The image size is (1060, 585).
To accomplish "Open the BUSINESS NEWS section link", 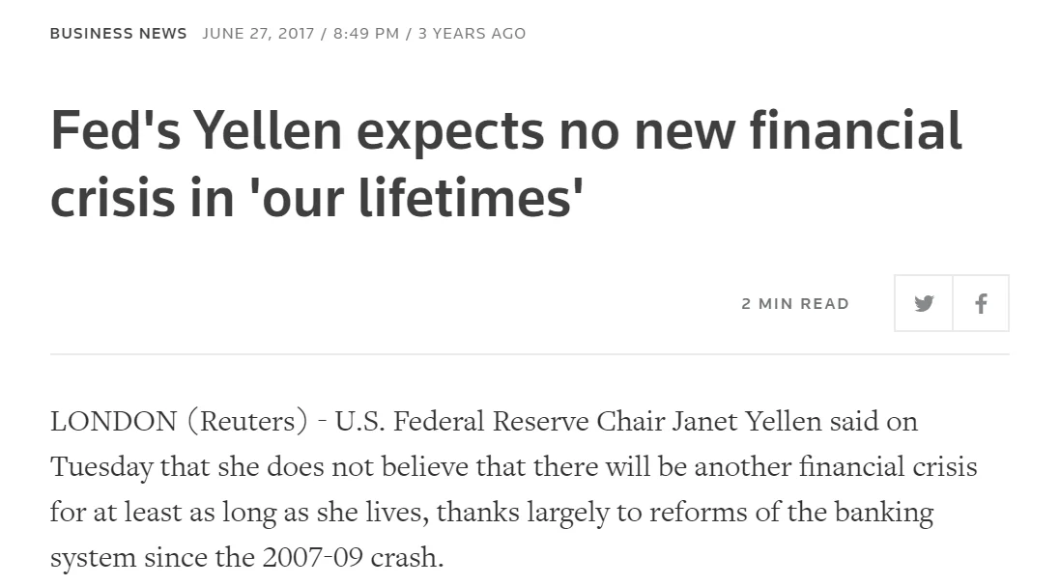I will coord(118,33).
